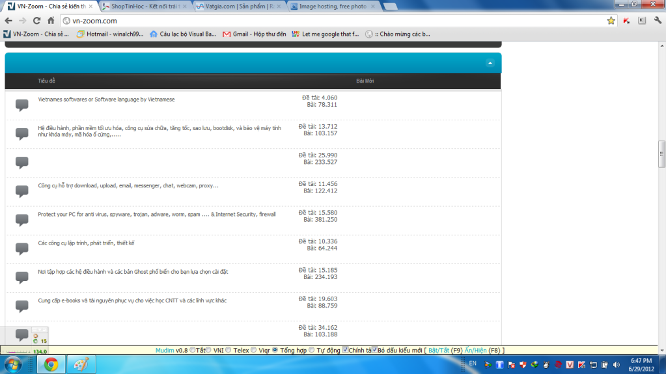Click forum icon for Hệ điều hành row
This screenshot has height=374, width=666.
point(21,134)
